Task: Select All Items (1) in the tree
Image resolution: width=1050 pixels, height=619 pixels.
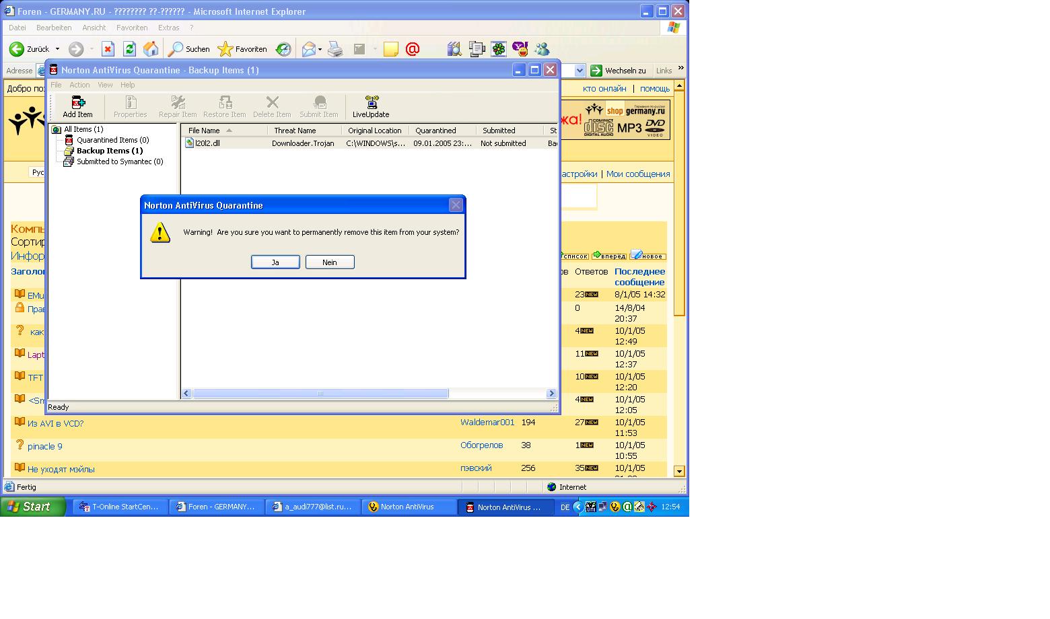Action: pos(83,129)
